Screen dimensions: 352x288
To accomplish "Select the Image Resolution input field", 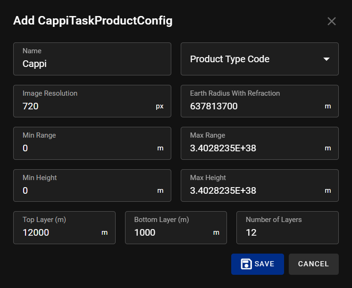I will click(87, 106).
